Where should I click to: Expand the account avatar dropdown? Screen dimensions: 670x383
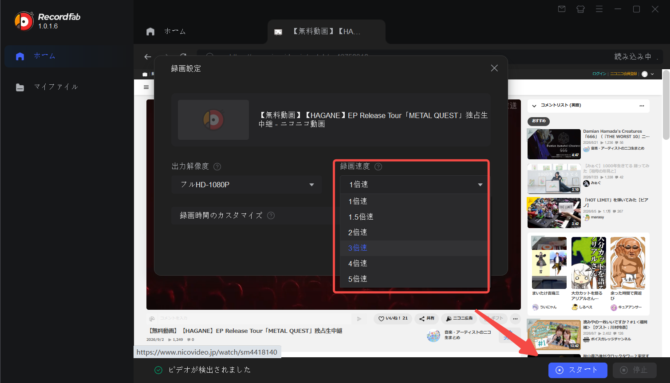point(648,74)
